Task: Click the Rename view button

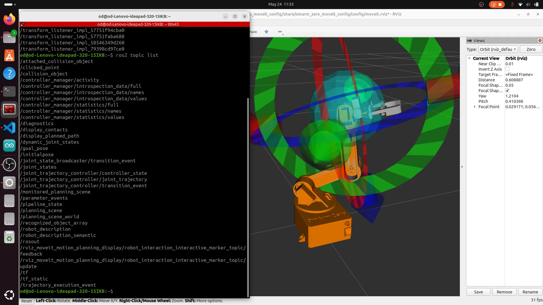Action: pyautogui.click(x=530, y=292)
